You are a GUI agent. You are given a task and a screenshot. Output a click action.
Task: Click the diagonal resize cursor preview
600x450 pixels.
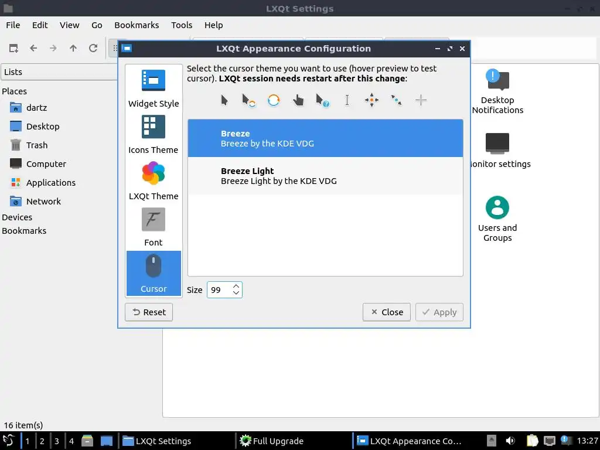coord(396,100)
